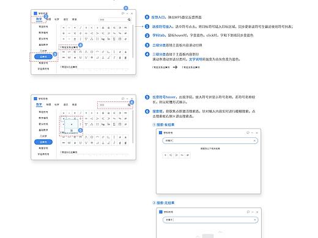Open the feedback bubble icon in first mockup
This screenshot has width=318, height=238.
123,13
